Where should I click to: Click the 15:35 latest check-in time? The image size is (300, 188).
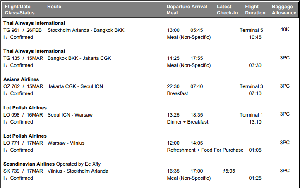(229, 171)
